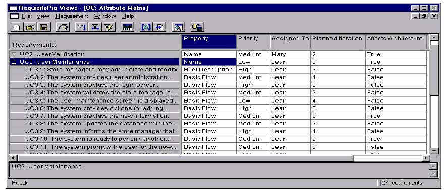Click the horizontal scrollbar right arrow

point(426,158)
